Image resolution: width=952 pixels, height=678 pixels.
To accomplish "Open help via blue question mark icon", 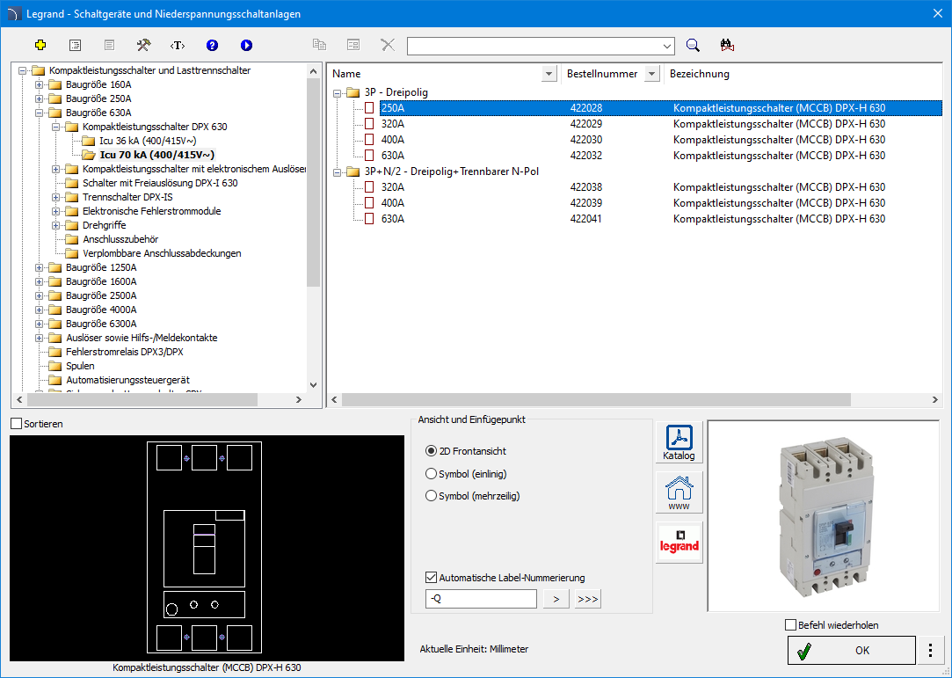I will pos(212,45).
